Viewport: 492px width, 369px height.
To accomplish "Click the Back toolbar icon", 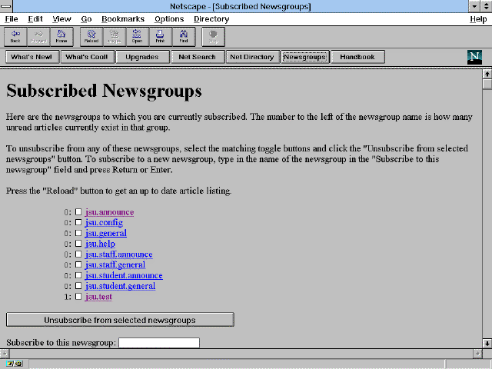I will [15, 37].
